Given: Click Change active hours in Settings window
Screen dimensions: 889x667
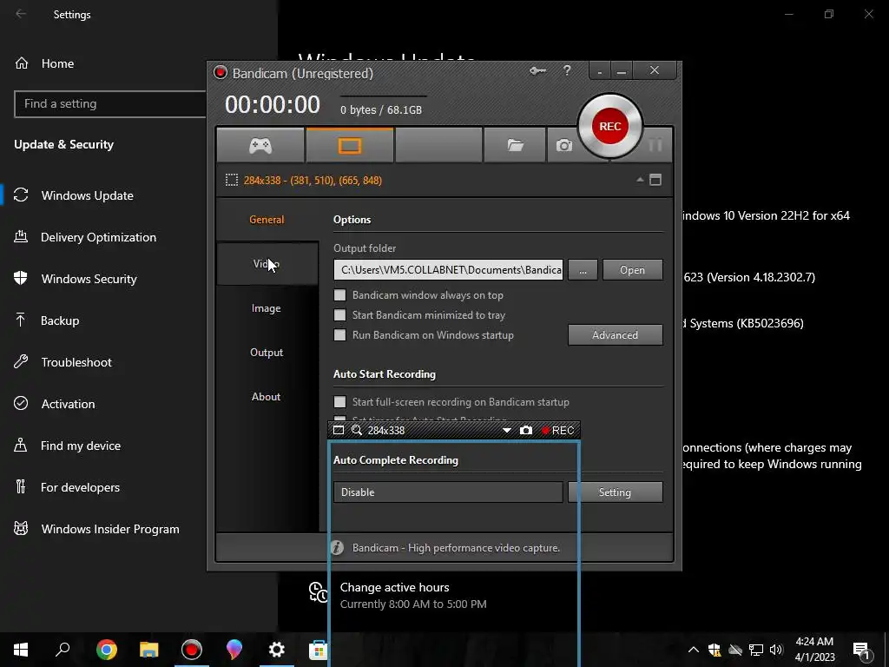Looking at the screenshot, I should point(394,588).
